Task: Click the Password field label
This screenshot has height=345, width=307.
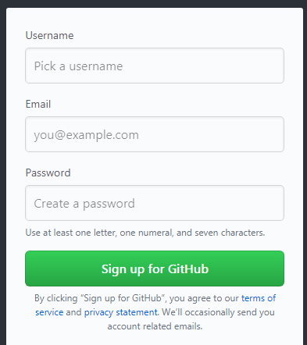Action: tap(48, 172)
